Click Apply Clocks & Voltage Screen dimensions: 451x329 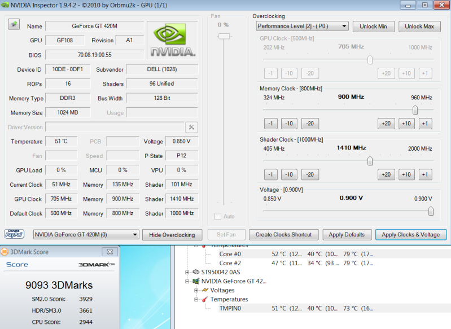point(411,234)
